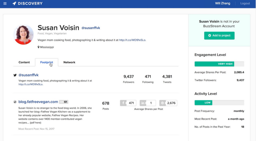Open the Will Zhang user name

222,4
